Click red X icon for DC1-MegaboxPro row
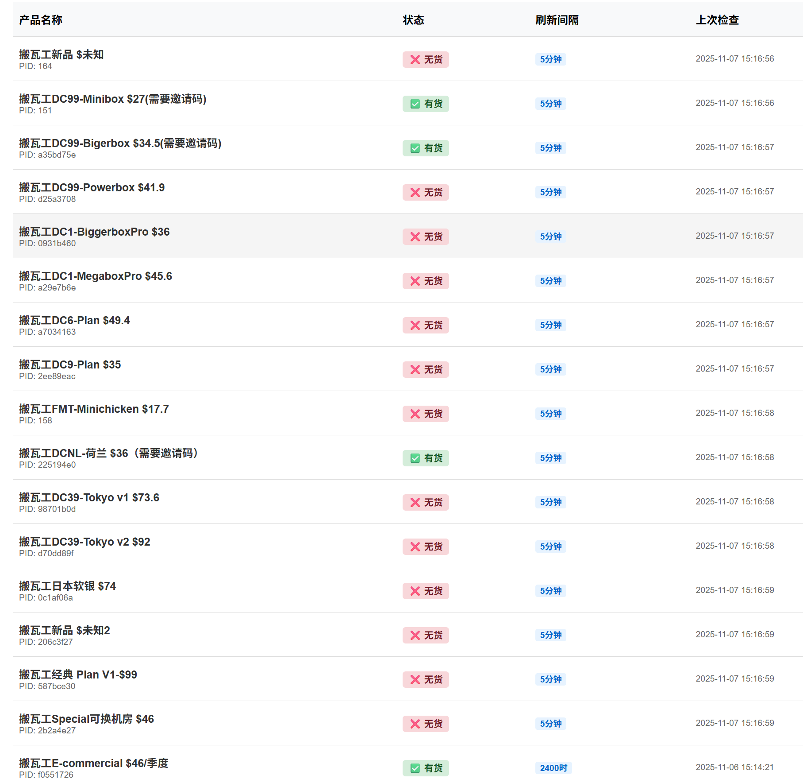Image resolution: width=803 pixels, height=783 pixels. click(x=415, y=281)
